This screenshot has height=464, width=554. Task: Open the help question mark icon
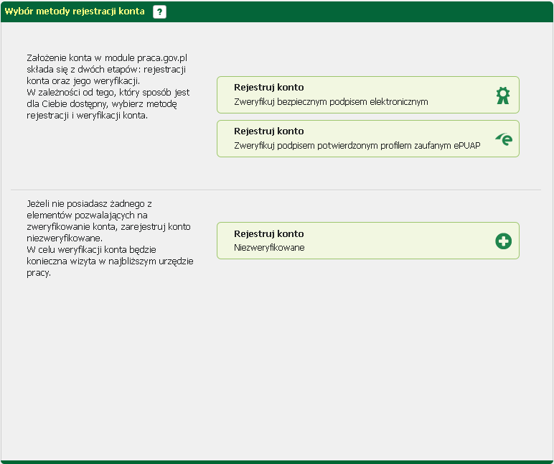(159, 11)
